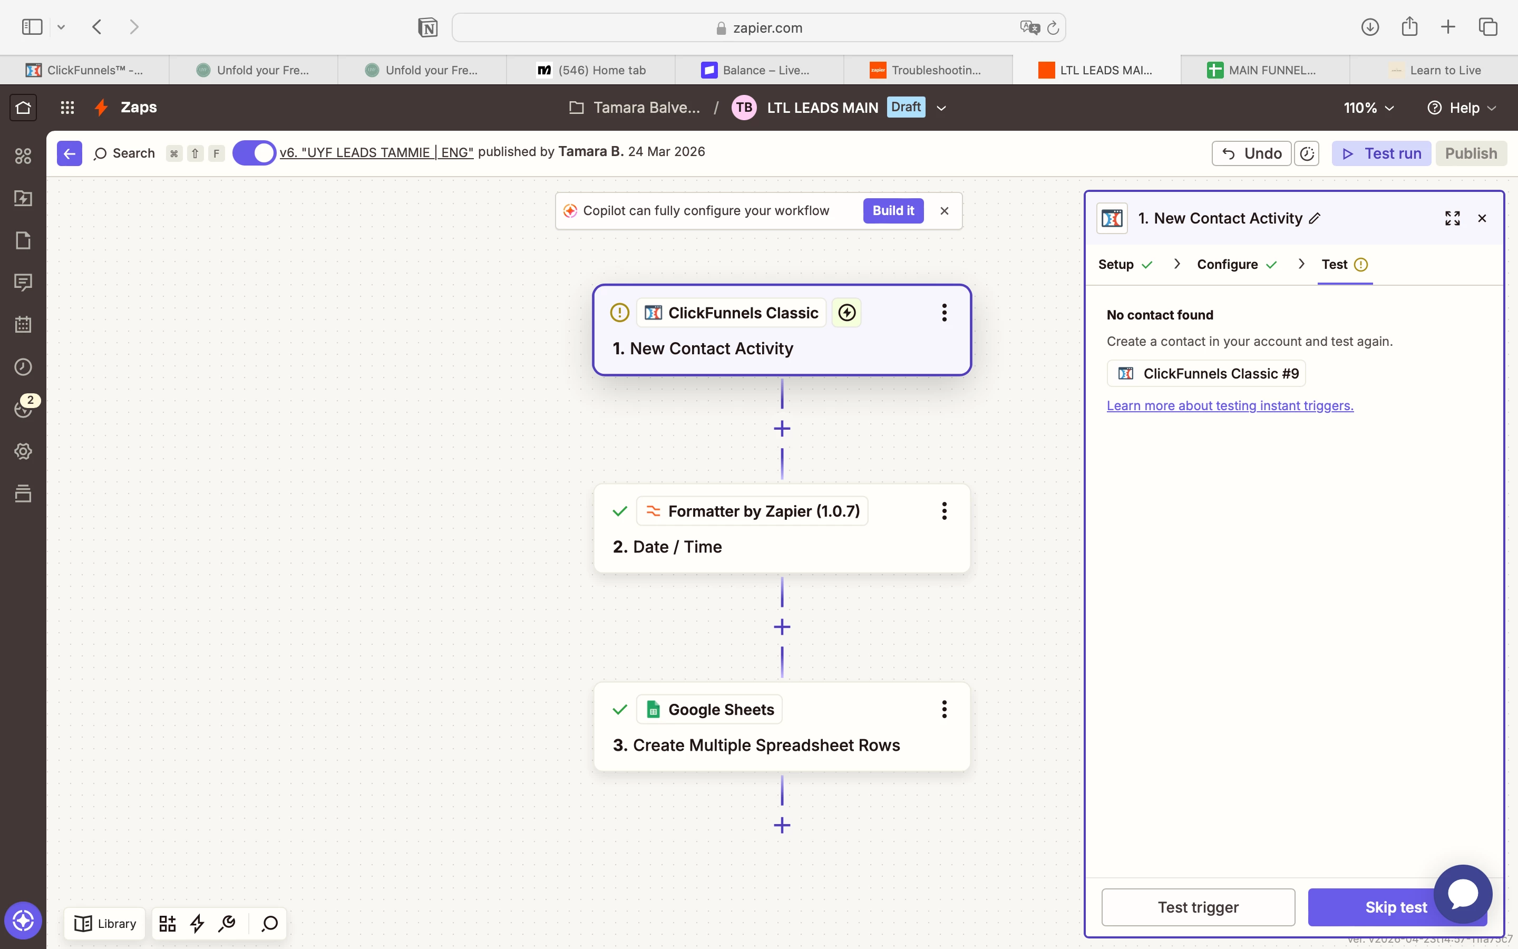Viewport: 1518px width, 949px height.
Task: Open the bottom toolbar lightning bolt icon
Action: 197,923
